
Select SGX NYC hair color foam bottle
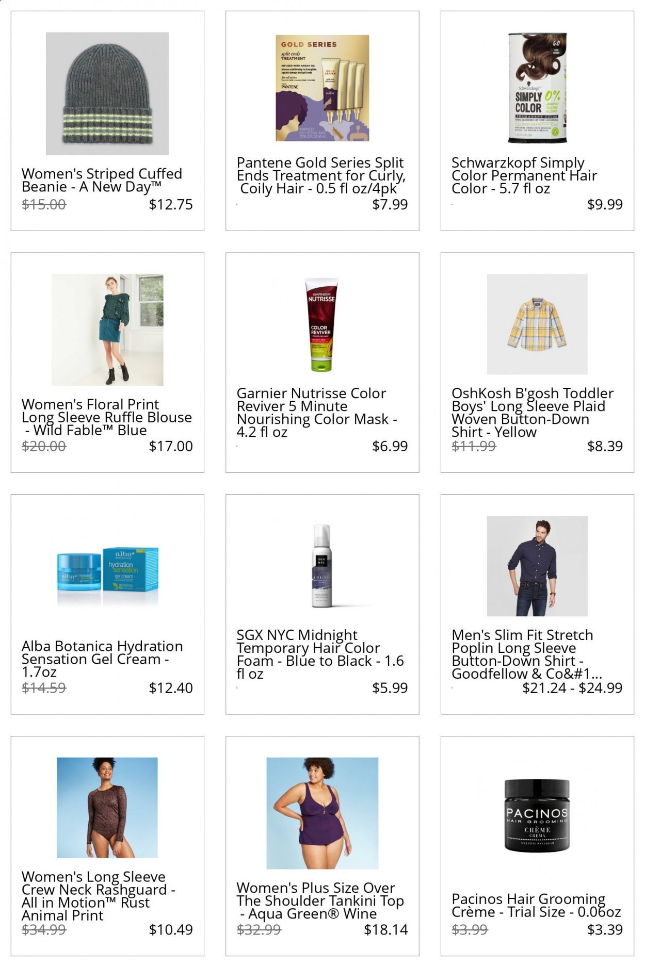point(322,566)
